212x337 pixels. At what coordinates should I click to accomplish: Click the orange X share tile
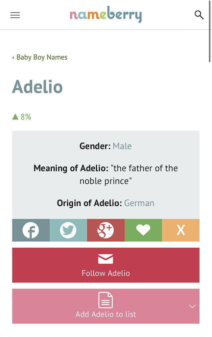click(x=181, y=230)
